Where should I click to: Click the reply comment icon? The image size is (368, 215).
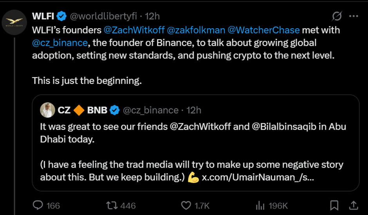[x=38, y=205]
